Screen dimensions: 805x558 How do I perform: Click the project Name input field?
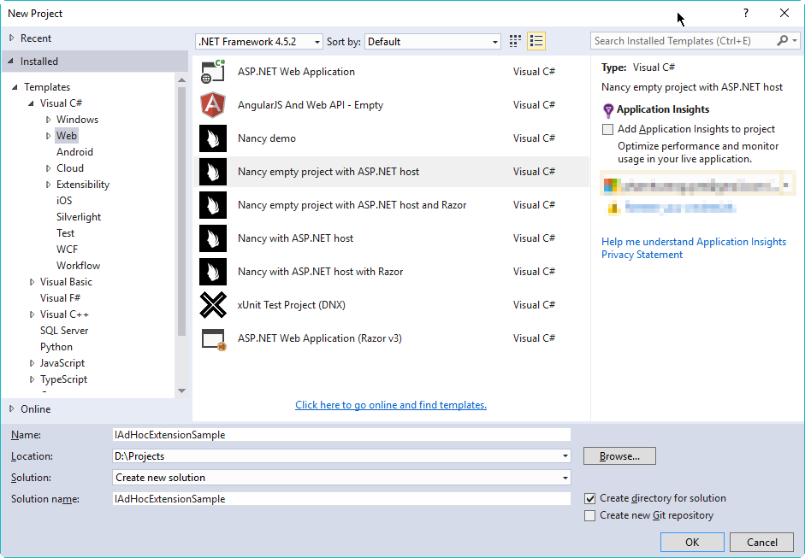[341, 434]
